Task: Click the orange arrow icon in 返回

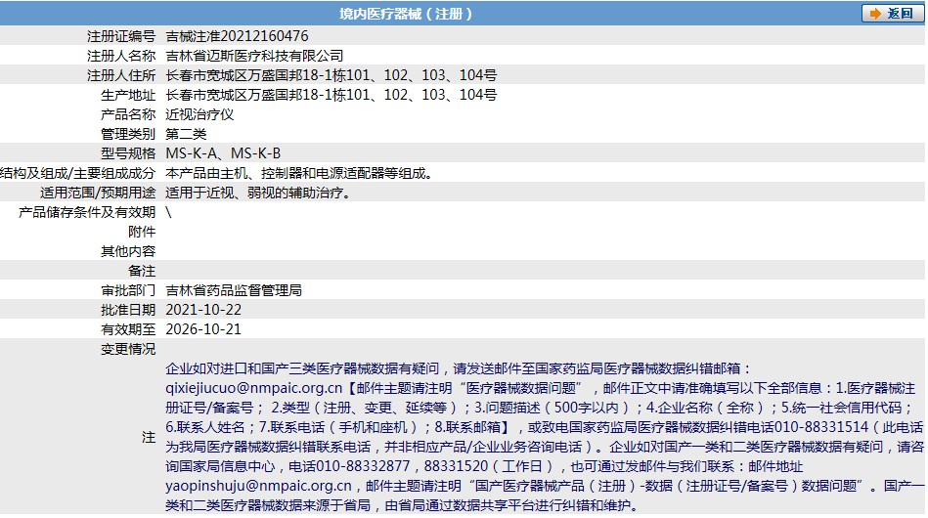Action: (875, 13)
